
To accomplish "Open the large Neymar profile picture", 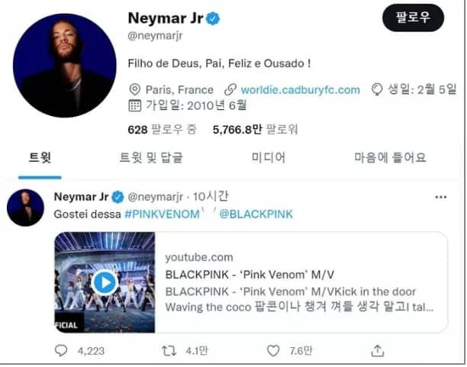I will (65, 66).
